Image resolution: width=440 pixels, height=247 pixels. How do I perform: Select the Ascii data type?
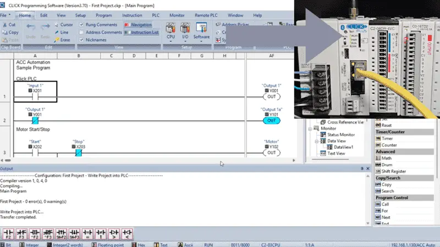[x=185, y=245]
